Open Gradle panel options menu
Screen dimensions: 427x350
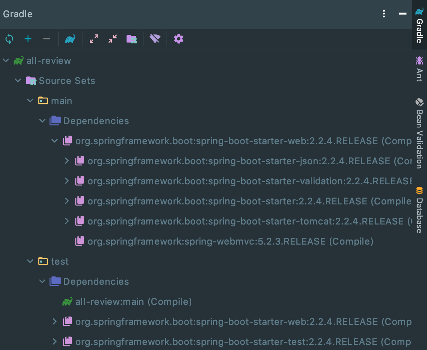(x=384, y=14)
